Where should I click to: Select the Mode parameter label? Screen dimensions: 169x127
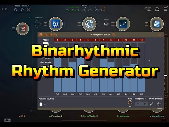(x=46, y=40)
